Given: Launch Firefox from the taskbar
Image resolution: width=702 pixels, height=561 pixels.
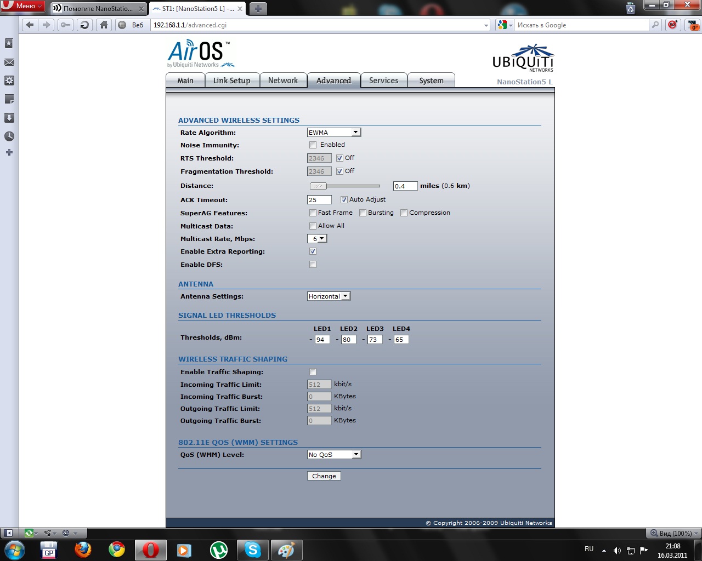Looking at the screenshot, I should pos(83,549).
